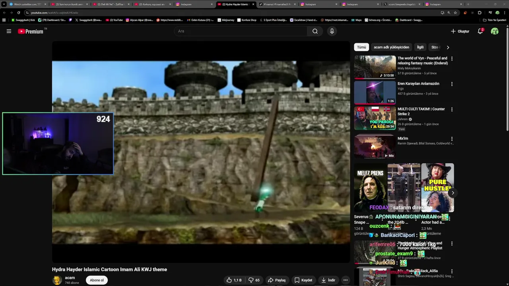
Task: Open lichess.org bookmark
Action: point(377,20)
